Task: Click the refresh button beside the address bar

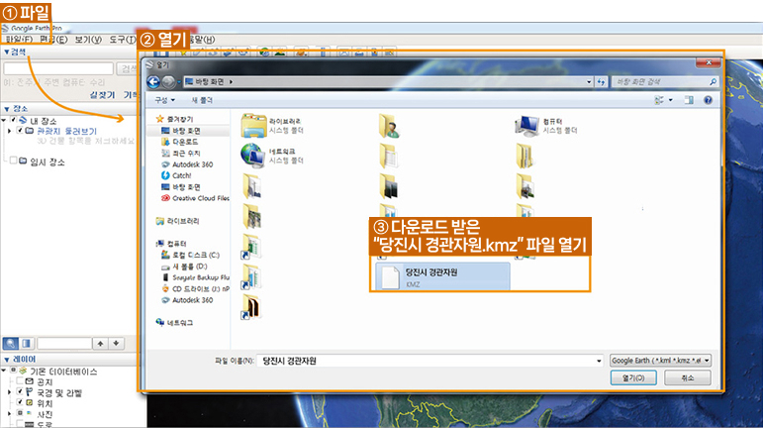Action: [601, 82]
